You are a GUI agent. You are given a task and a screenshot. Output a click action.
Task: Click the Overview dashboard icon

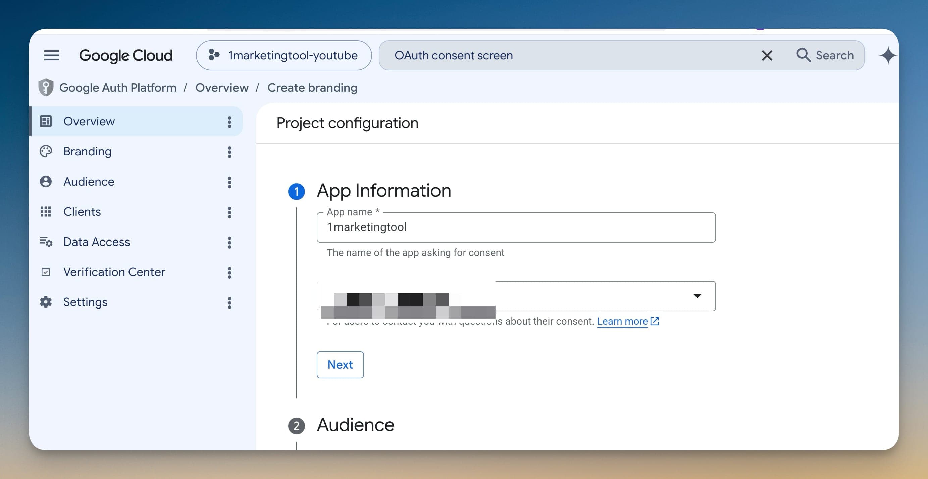pos(46,121)
